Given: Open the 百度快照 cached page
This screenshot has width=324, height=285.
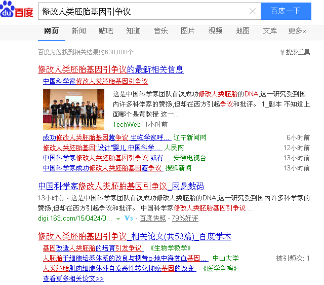Looking at the screenshot, I should pyautogui.click(x=153, y=218).
